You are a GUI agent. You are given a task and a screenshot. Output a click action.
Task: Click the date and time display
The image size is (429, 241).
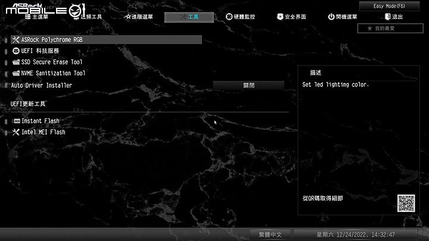[x=355, y=234]
